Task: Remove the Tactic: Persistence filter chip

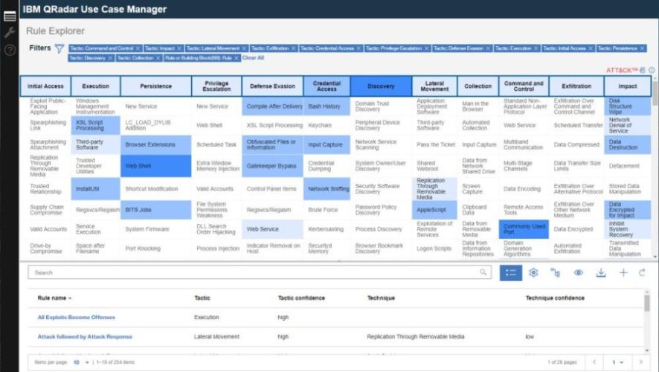Action: pos(642,48)
